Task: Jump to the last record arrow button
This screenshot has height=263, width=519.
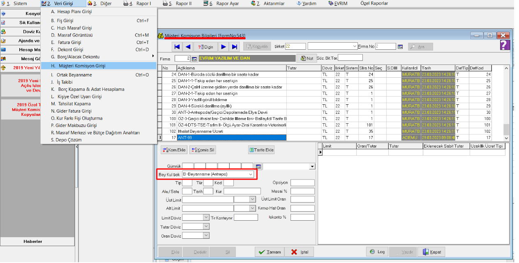Action: point(234,47)
